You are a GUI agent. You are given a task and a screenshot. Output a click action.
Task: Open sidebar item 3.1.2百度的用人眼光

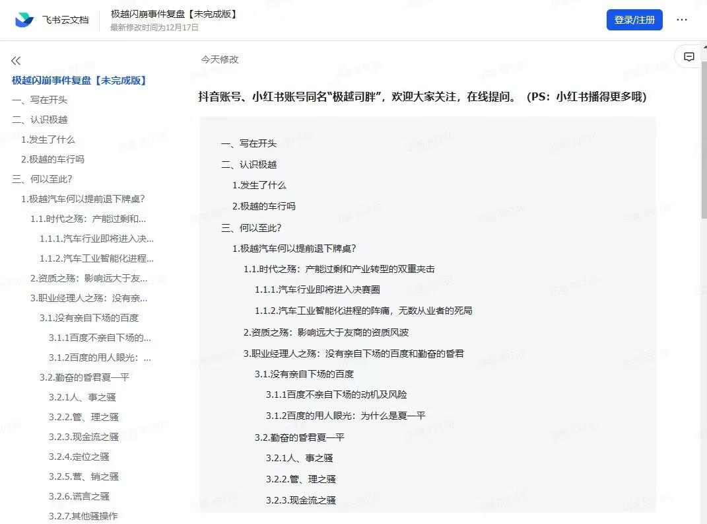pyautogui.click(x=100, y=358)
